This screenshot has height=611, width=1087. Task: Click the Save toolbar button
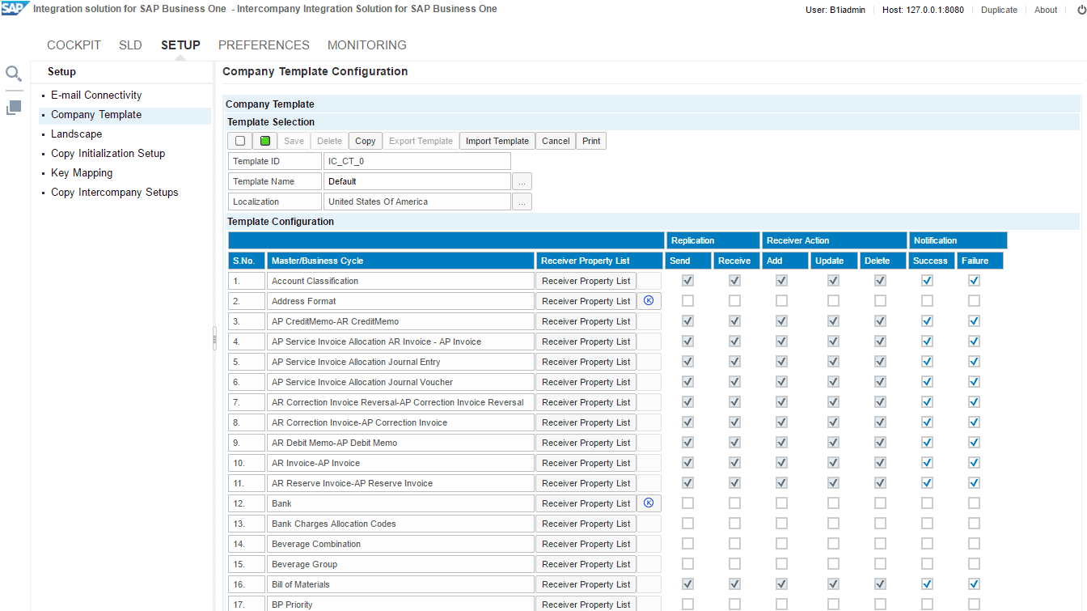click(294, 141)
